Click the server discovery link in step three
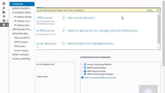 pyautogui.click(x=46, y=44)
